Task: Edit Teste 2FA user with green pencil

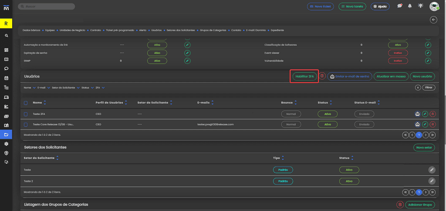Action: 425,114
